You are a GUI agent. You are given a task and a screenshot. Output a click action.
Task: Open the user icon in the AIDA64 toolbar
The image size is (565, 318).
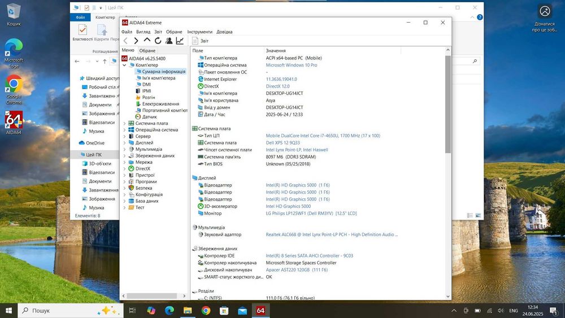click(x=168, y=41)
